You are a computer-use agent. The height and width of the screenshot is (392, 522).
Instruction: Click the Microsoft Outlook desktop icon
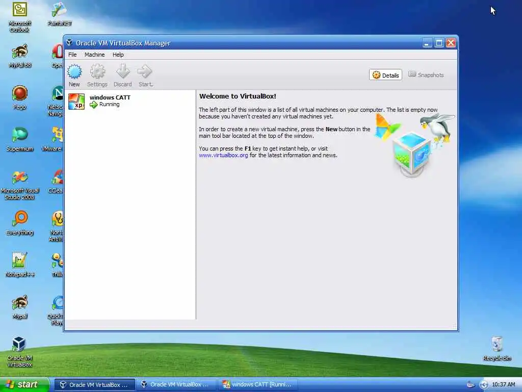click(20, 9)
